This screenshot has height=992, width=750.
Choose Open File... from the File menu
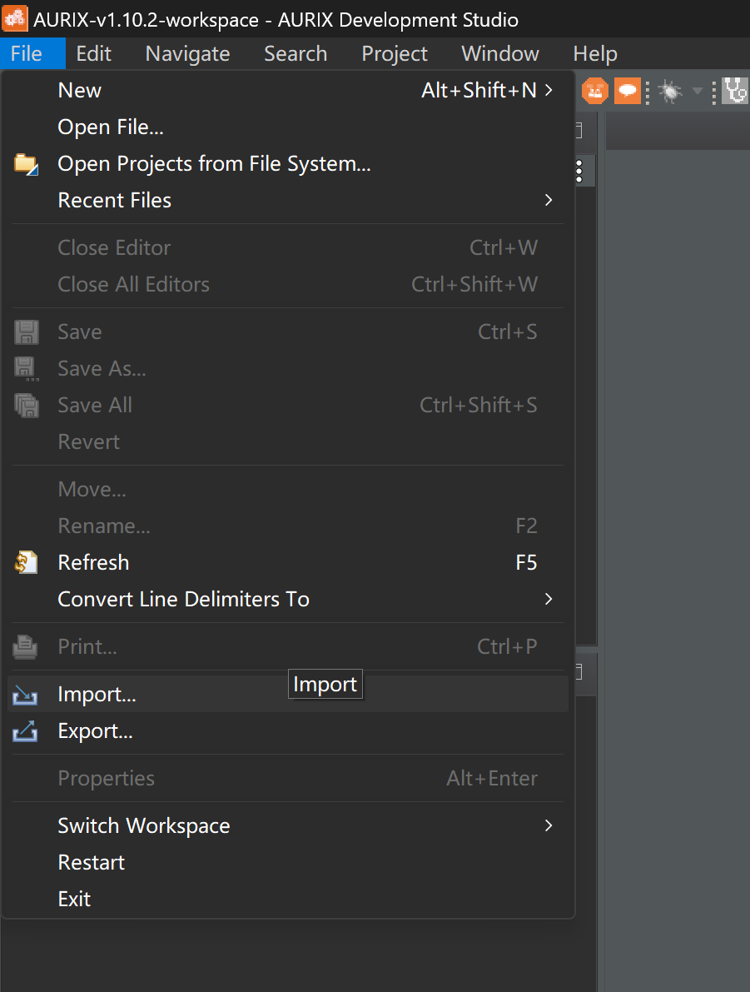click(x=288, y=127)
